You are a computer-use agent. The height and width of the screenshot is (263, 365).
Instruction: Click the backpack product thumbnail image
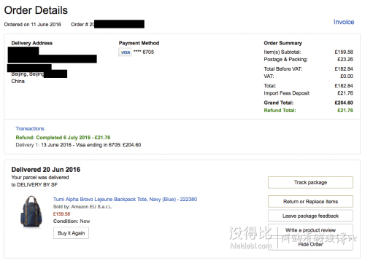(31, 211)
